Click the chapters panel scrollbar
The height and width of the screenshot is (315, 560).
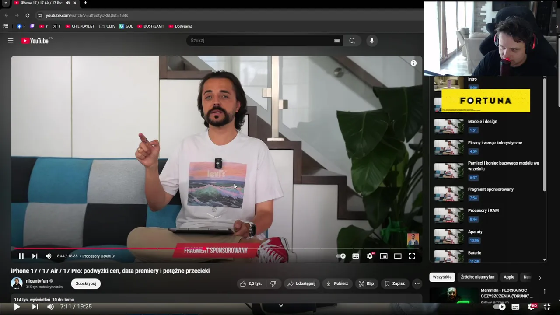pyautogui.click(x=545, y=135)
